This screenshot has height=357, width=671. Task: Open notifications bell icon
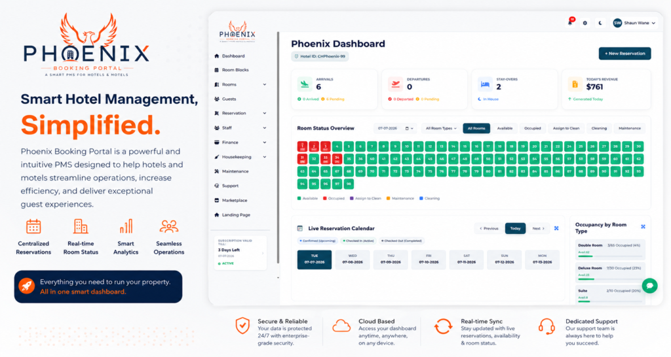point(570,23)
